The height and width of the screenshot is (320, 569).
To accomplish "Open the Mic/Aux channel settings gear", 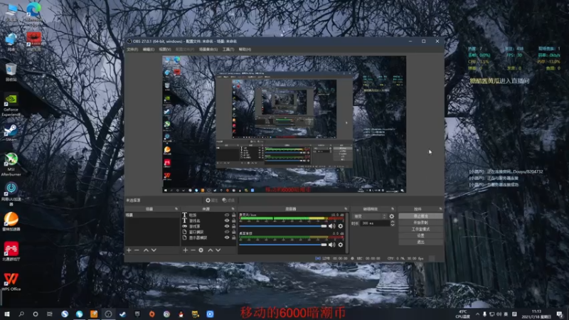I will pyautogui.click(x=341, y=226).
